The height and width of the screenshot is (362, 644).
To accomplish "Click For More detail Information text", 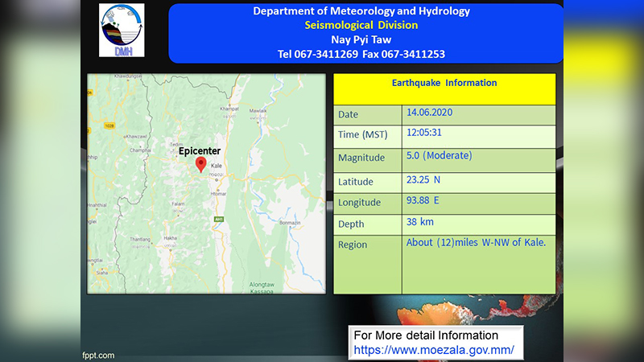I will pyautogui.click(x=426, y=335).
